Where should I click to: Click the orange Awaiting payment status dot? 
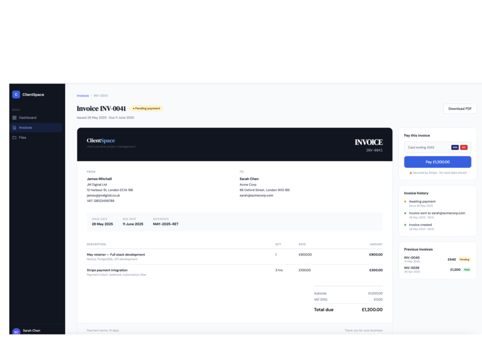pyautogui.click(x=405, y=202)
